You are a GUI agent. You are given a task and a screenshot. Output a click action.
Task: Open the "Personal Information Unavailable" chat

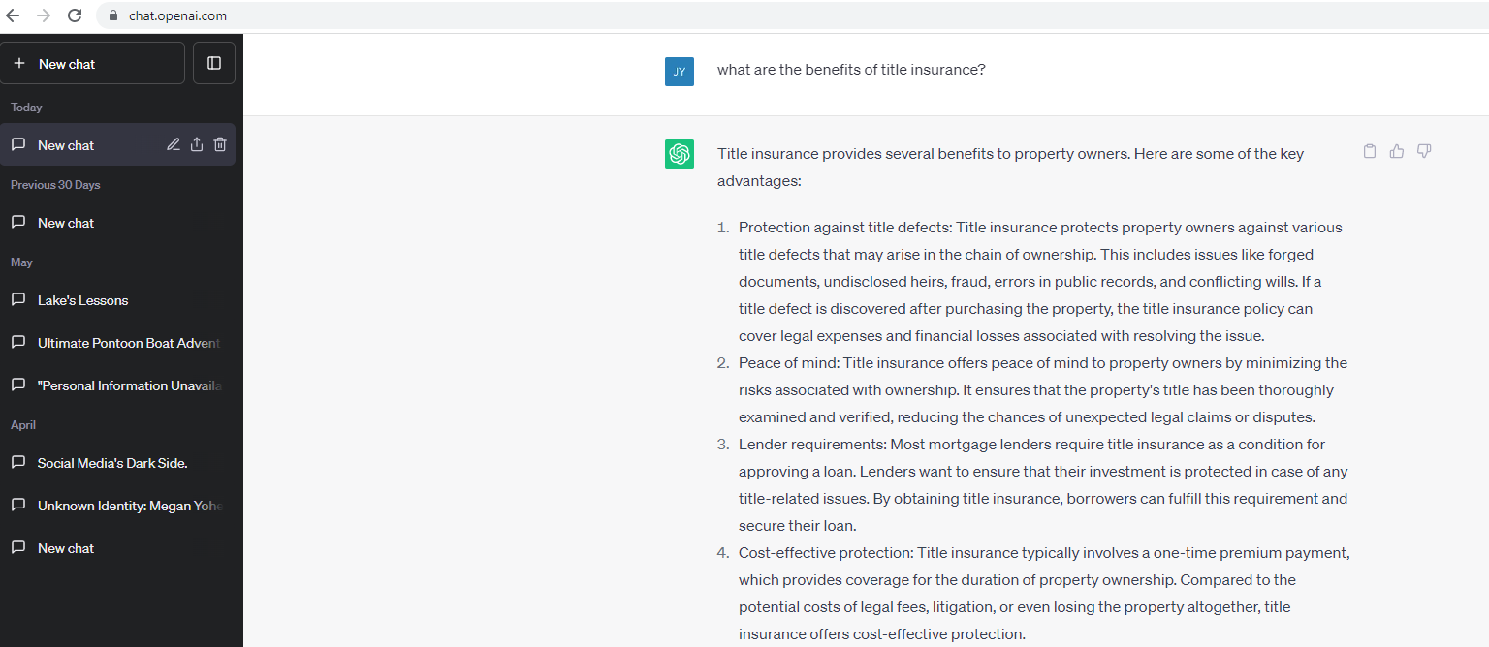(129, 385)
